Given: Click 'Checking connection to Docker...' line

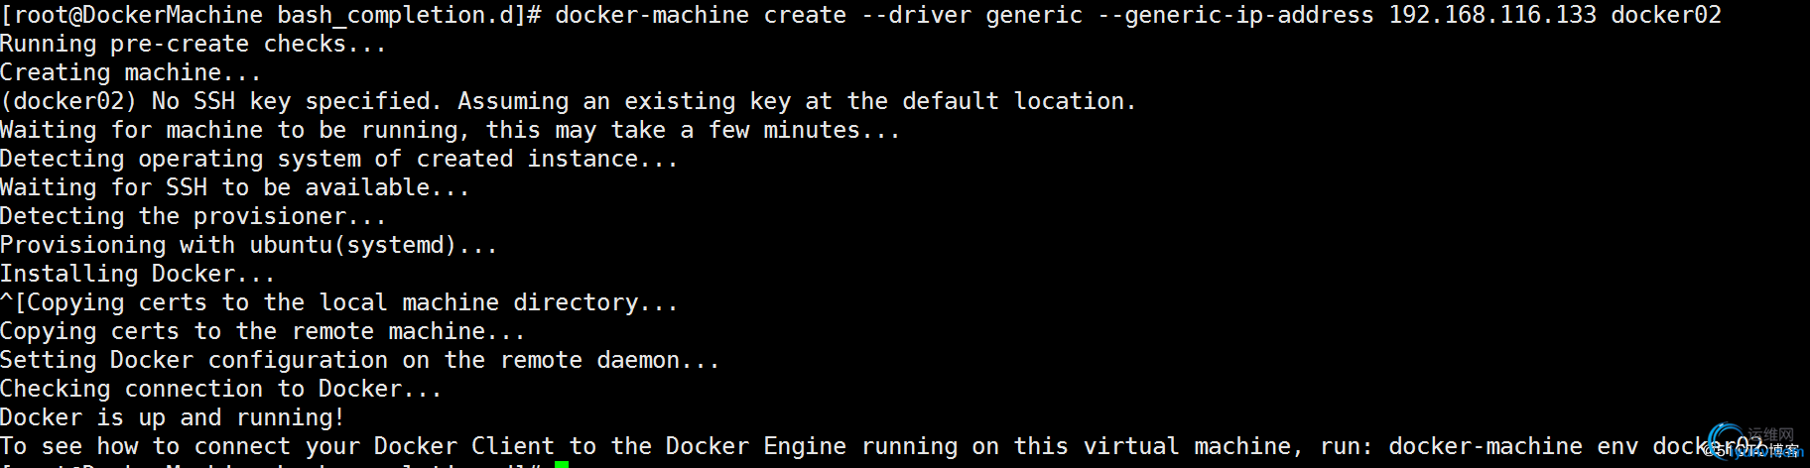Looking at the screenshot, I should tap(221, 389).
